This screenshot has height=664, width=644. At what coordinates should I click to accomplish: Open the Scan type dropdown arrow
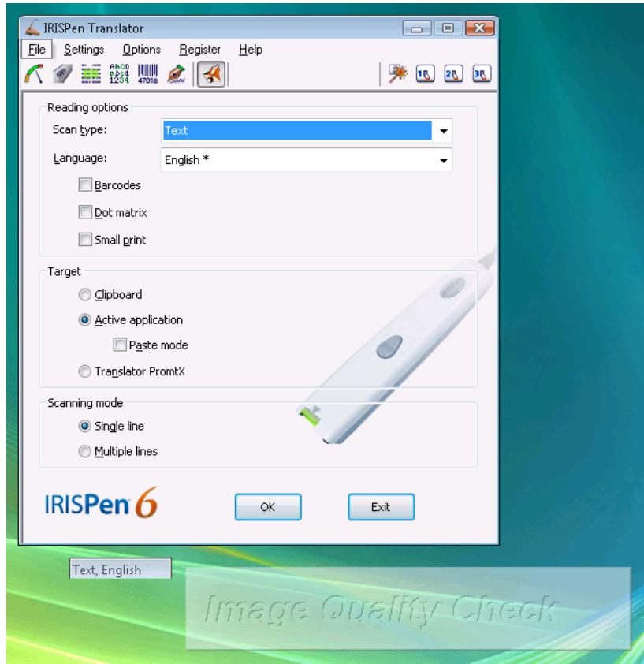[x=443, y=131]
